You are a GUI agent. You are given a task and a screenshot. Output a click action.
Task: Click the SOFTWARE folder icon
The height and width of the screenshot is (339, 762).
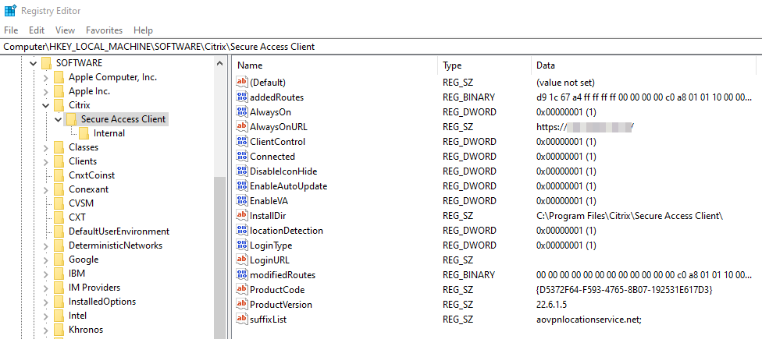[47, 63]
